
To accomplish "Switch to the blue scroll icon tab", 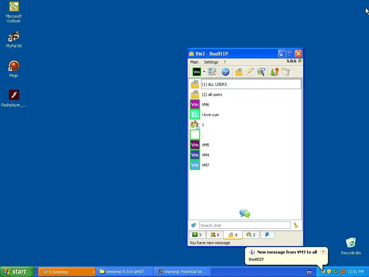I will 267,234.
